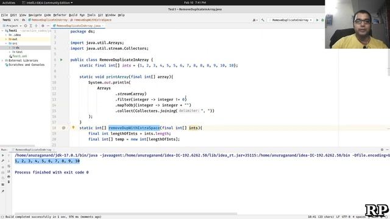Open the Edit menu

coord(13,15)
